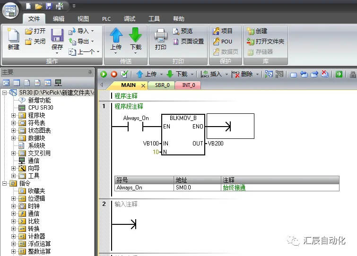Click Create library (创建)
357x256 pixels.
257,31
